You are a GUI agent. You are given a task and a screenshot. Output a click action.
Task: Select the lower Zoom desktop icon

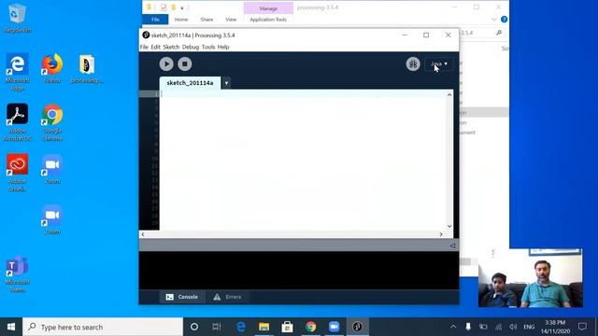tap(52, 219)
